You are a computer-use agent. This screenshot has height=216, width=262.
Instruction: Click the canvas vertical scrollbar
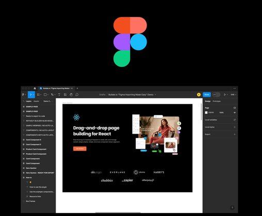(x=201, y=112)
